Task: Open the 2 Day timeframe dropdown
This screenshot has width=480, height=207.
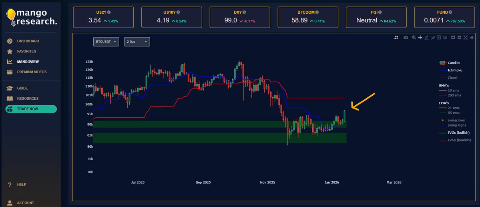Action: 137,42
